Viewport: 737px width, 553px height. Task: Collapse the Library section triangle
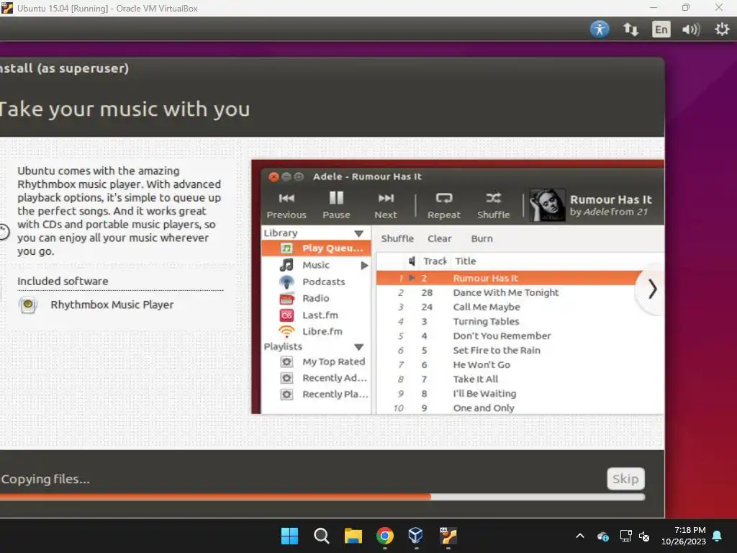(x=358, y=233)
